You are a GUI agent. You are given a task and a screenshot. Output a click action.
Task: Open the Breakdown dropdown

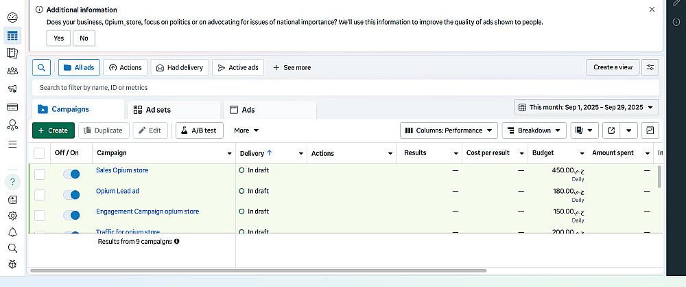point(534,130)
